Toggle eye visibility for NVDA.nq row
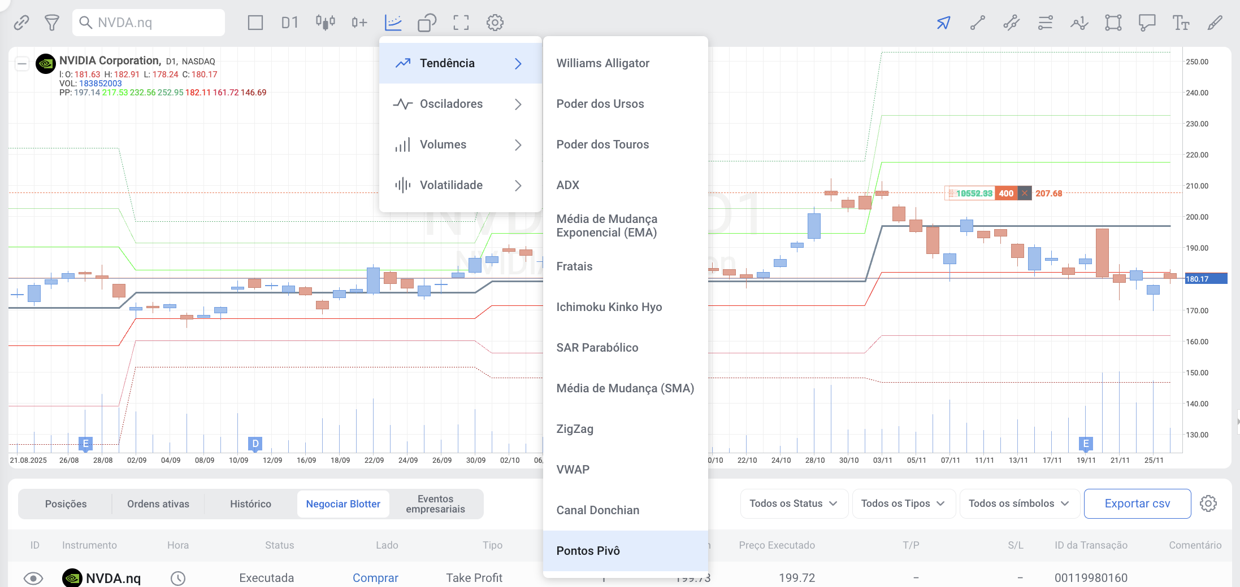This screenshot has width=1240, height=587. click(33, 578)
